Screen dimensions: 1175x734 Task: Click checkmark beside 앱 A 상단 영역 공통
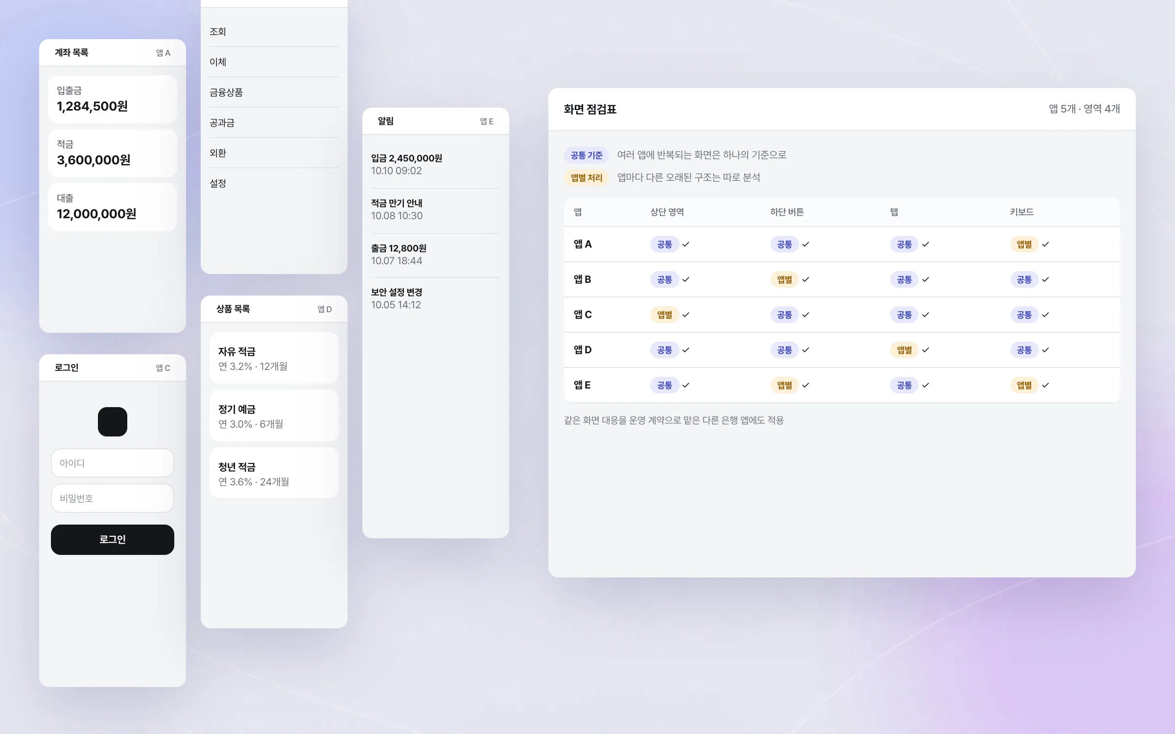coord(686,244)
